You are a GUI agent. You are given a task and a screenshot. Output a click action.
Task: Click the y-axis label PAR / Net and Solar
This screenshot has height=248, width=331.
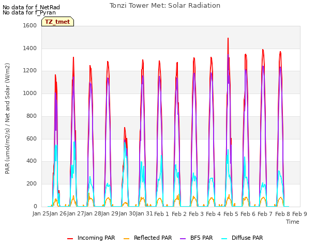point(7,118)
